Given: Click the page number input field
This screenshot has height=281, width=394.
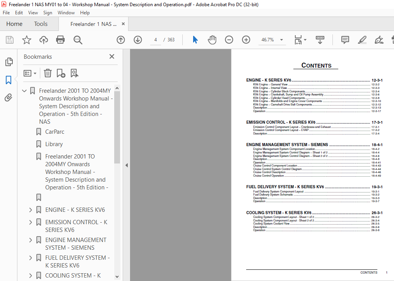Looking at the screenshot, I should [x=156, y=40].
